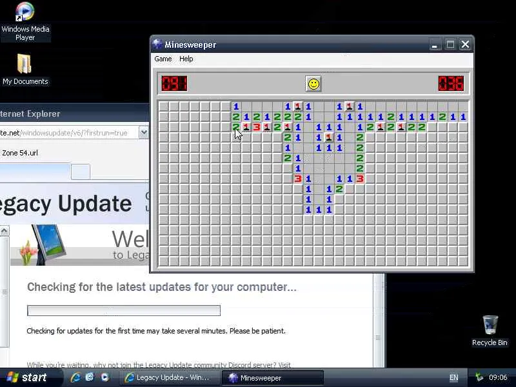Open the Windows Media Player desktop shortcut
The image size is (516, 387).
[x=25, y=22]
